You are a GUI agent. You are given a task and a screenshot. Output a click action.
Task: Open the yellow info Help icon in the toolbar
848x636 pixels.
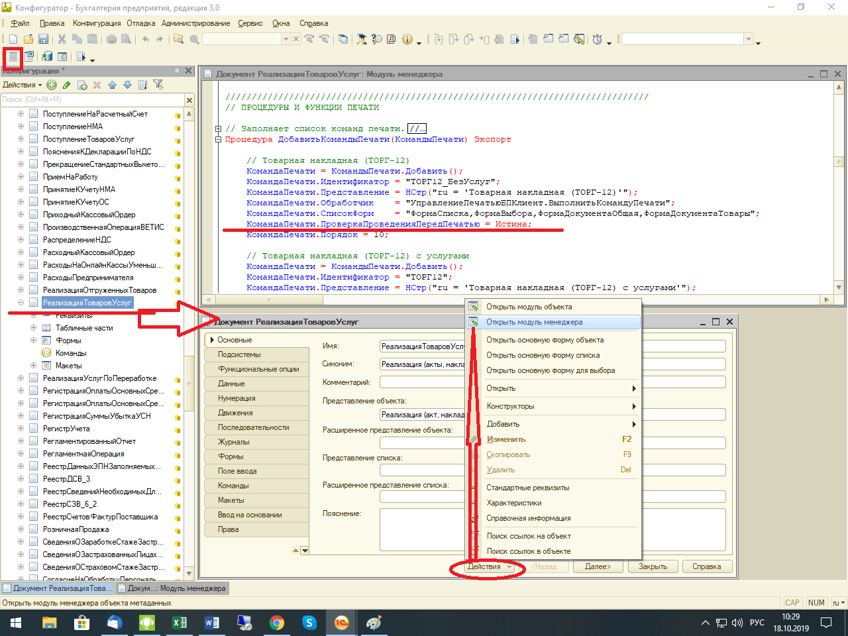[407, 40]
